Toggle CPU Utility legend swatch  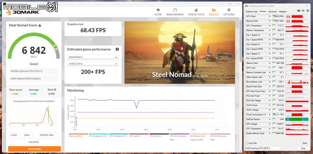coord(159,134)
